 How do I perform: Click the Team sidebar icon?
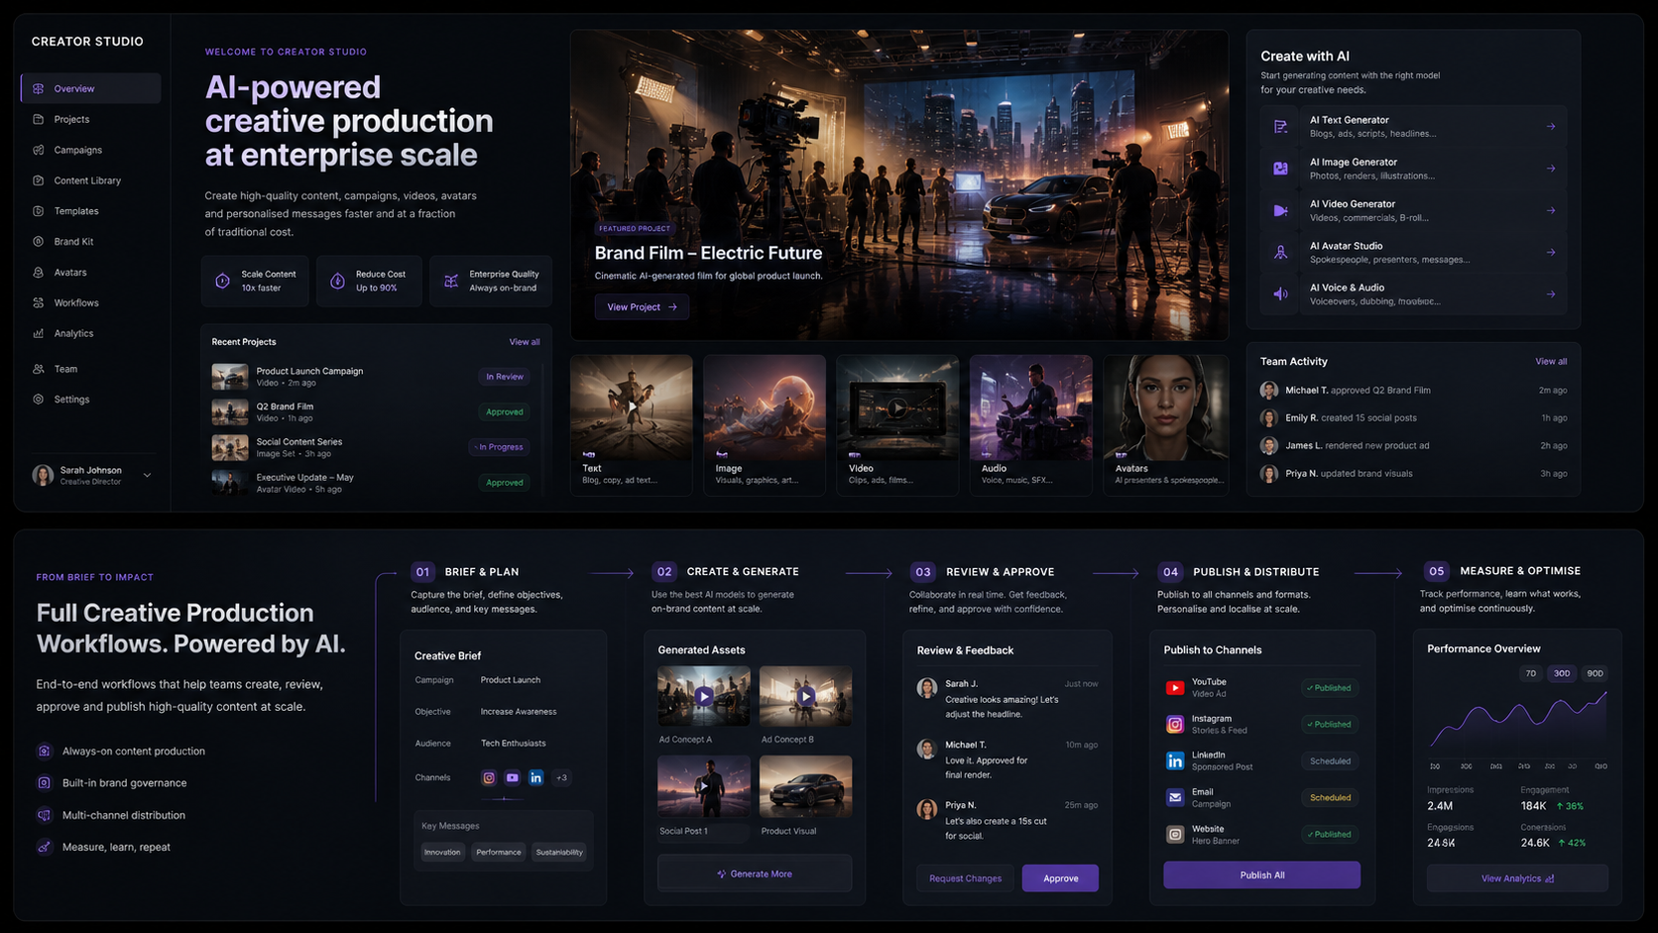tap(38, 369)
